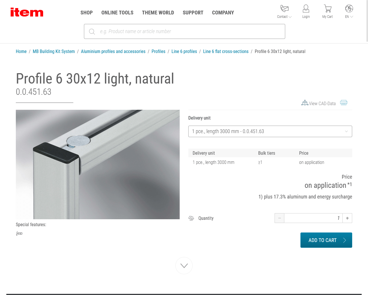Viewport: 368px width, 295px height.
Task: Click the globe language icon
Action: click(x=349, y=8)
